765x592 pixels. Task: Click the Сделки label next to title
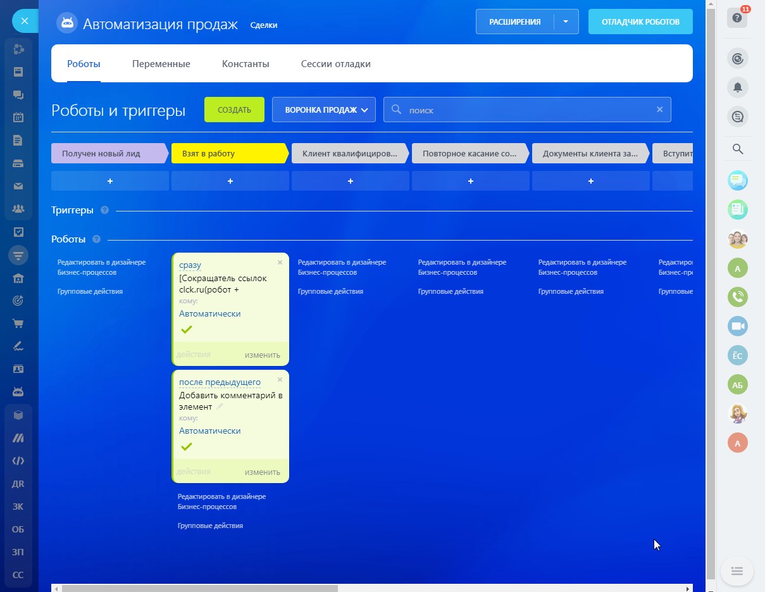click(264, 25)
